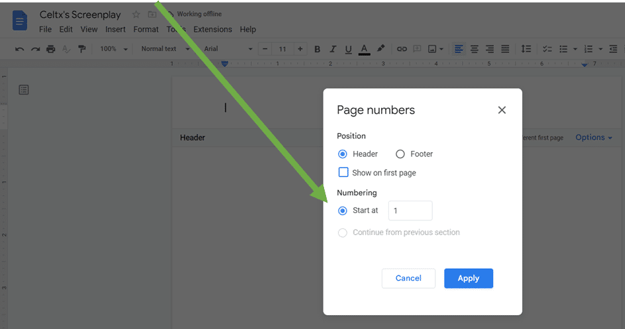Select the Footer position radio button
625x329 pixels.
pos(400,154)
